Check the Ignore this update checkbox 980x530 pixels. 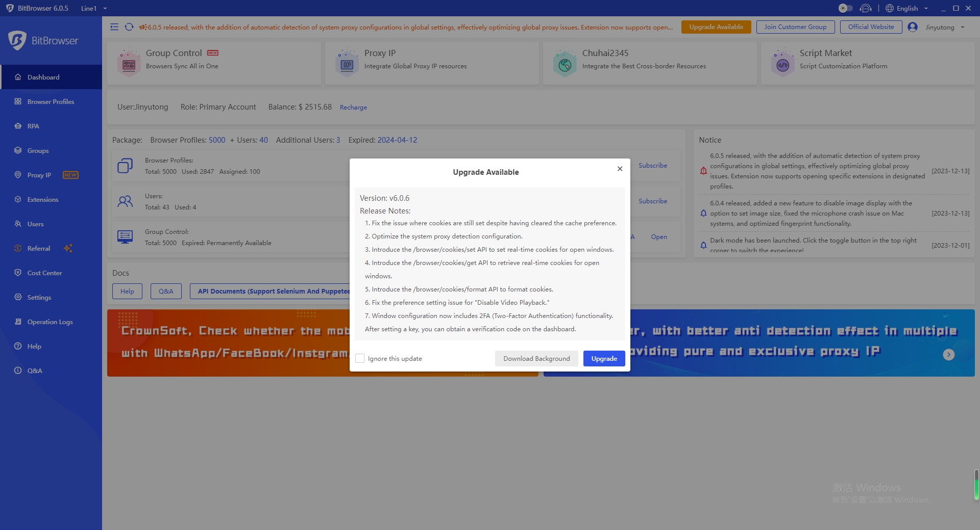click(360, 358)
